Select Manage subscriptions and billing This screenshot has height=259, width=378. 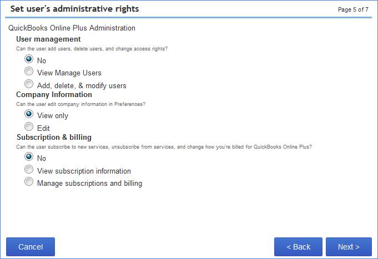tap(29, 182)
